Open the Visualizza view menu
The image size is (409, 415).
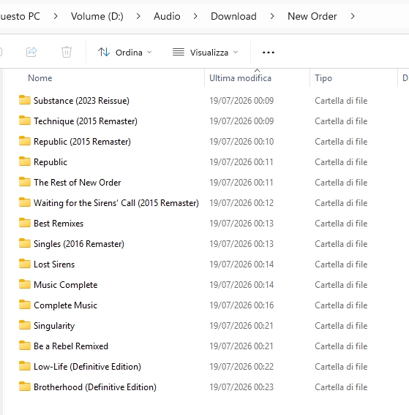205,53
